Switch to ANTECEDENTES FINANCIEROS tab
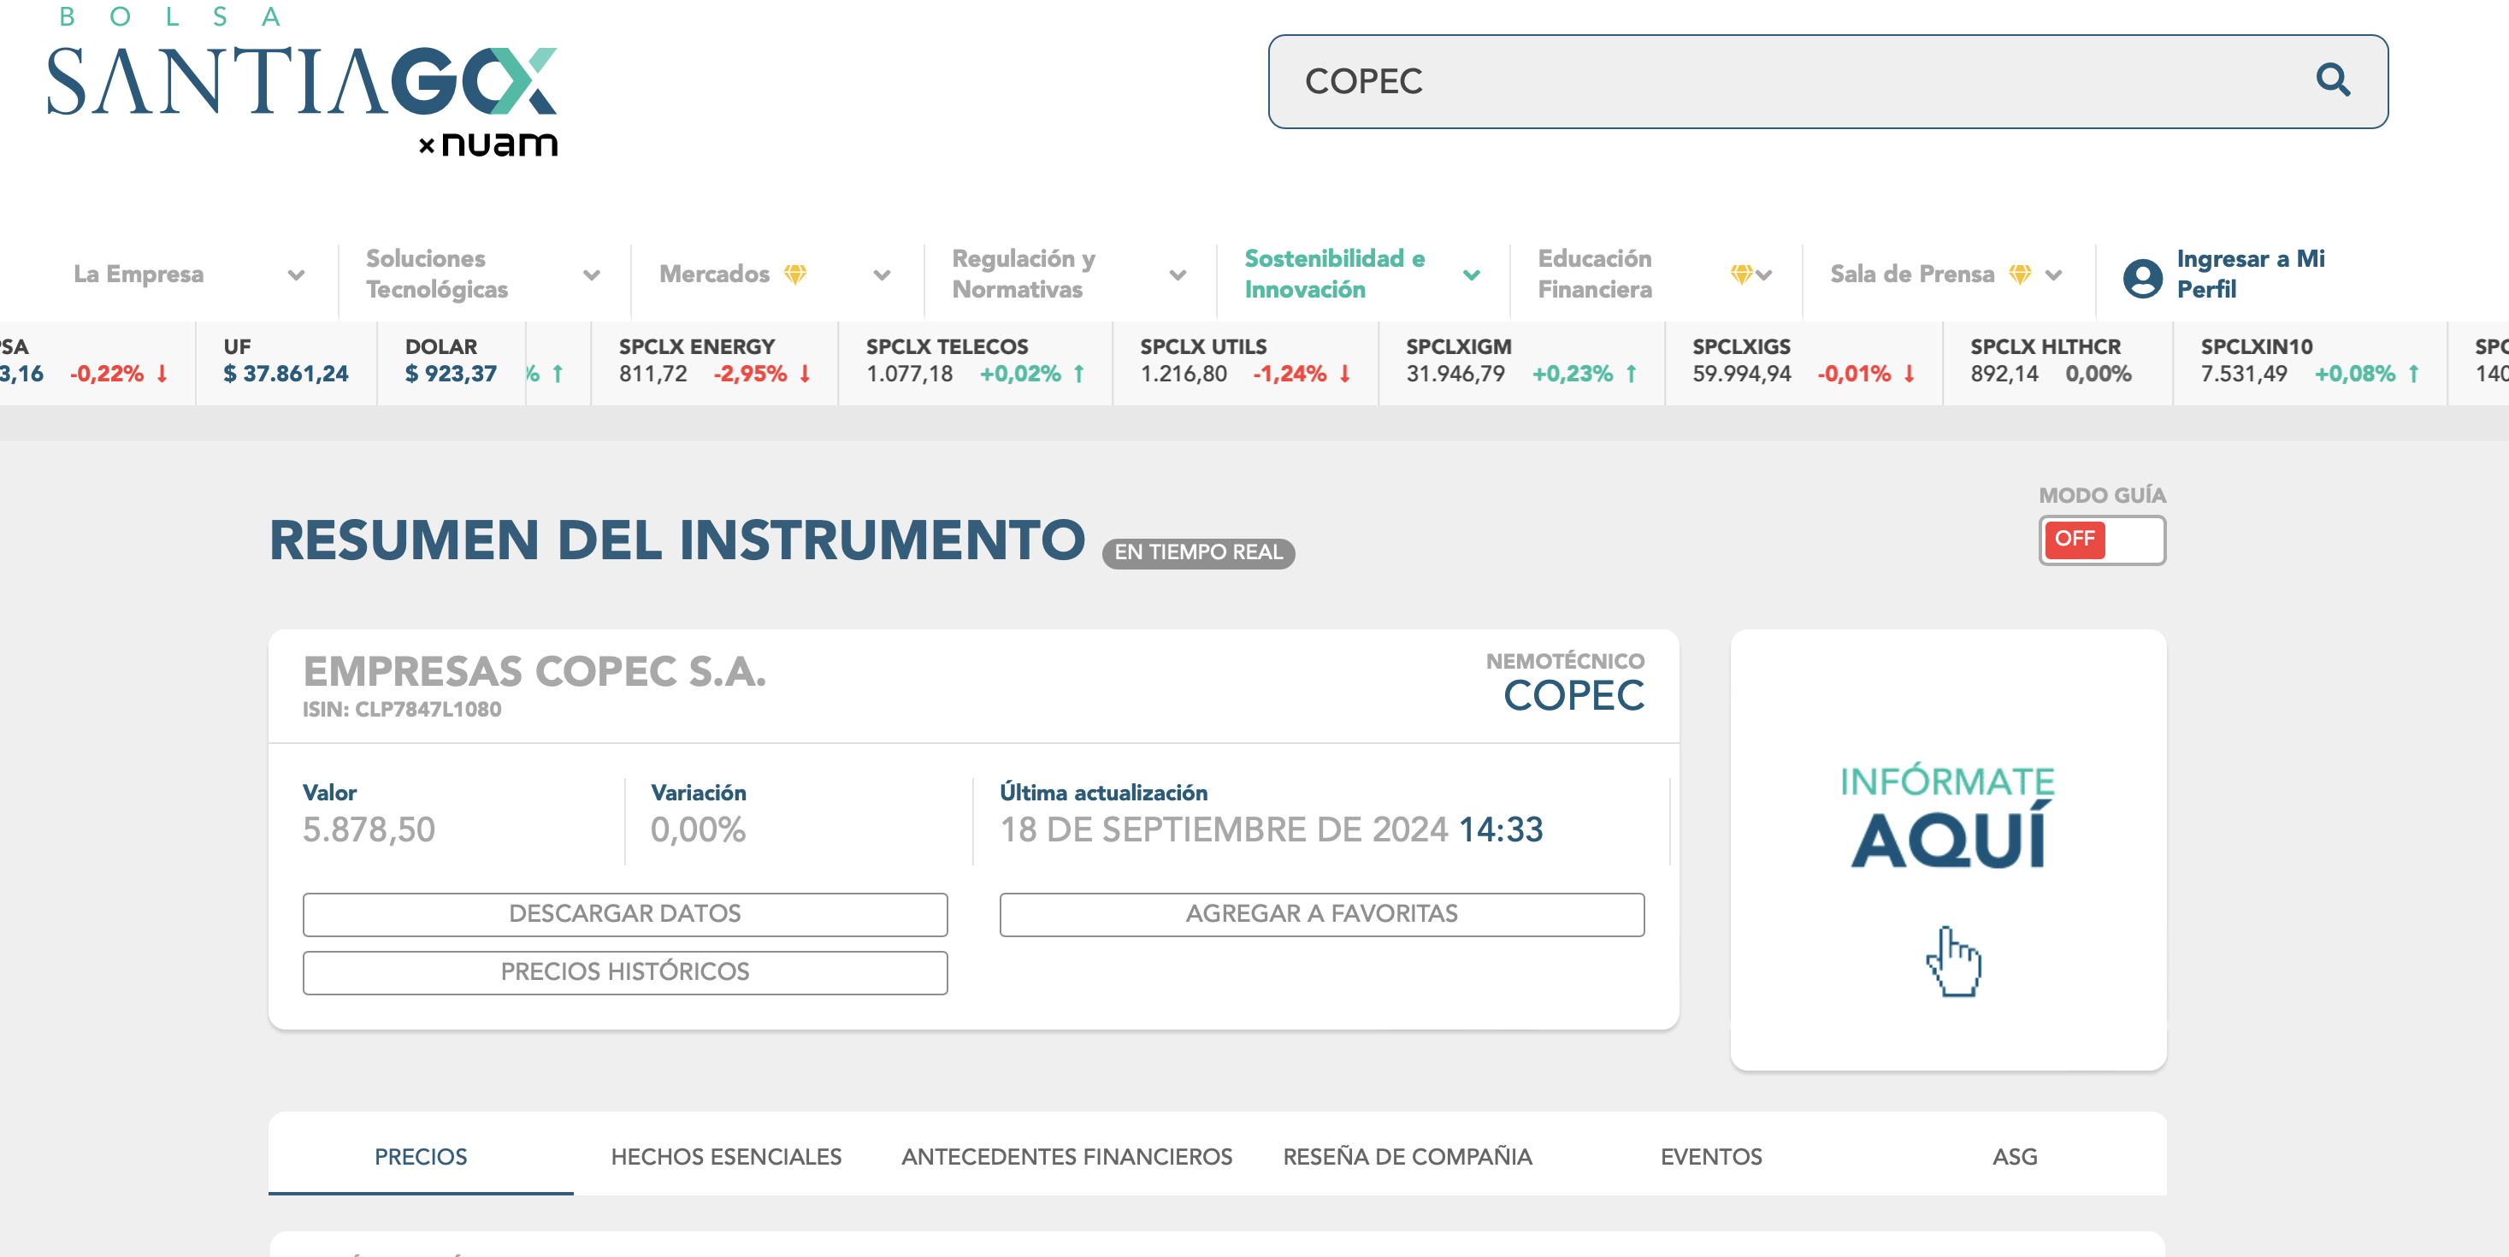The height and width of the screenshot is (1257, 2509). pyautogui.click(x=1066, y=1156)
